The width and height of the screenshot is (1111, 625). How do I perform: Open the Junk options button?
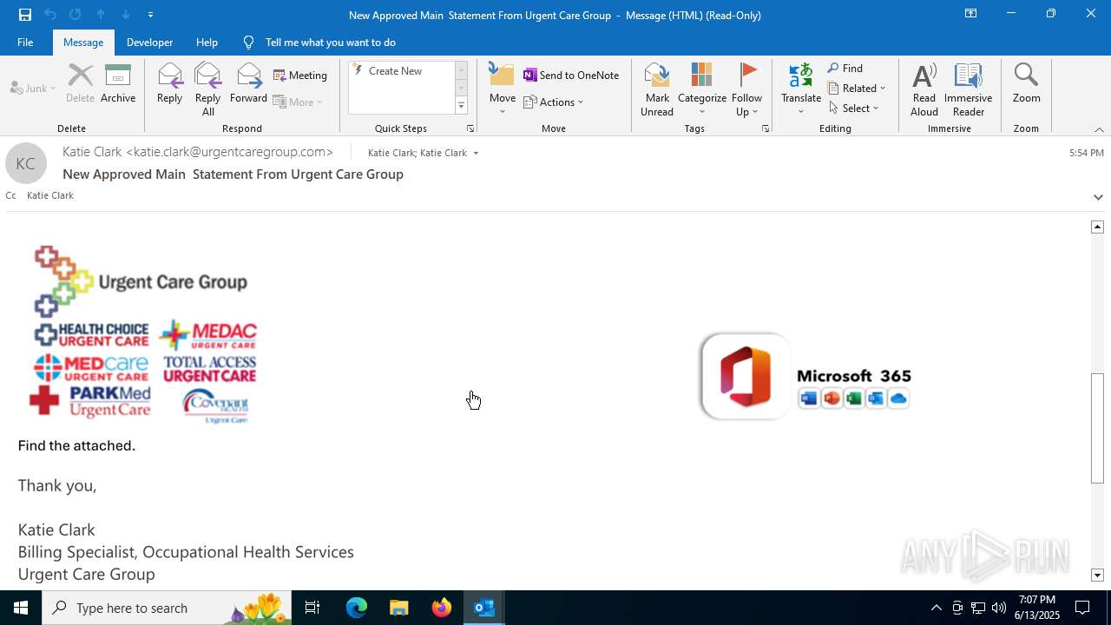coord(33,88)
